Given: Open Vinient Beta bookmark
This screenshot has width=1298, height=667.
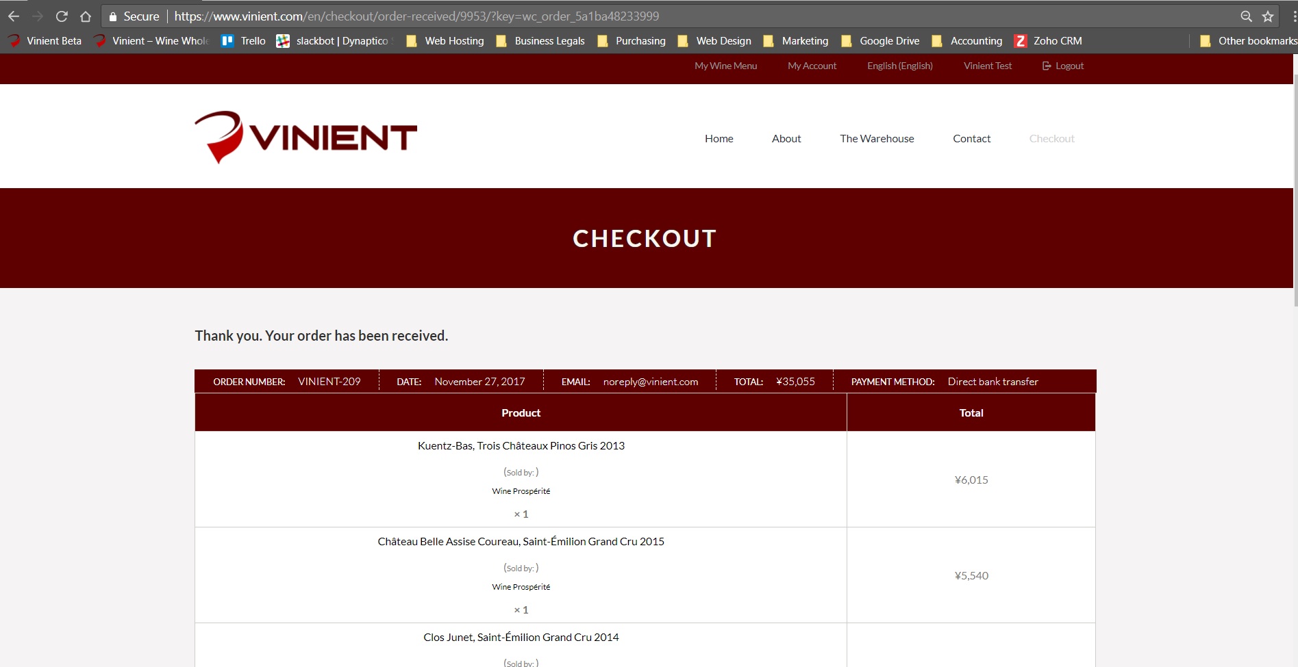Looking at the screenshot, I should tap(45, 41).
